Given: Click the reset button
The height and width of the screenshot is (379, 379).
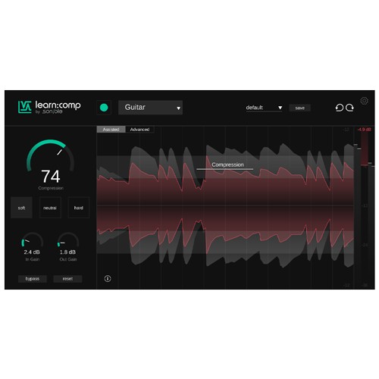Looking at the screenshot, I should click(x=67, y=279).
